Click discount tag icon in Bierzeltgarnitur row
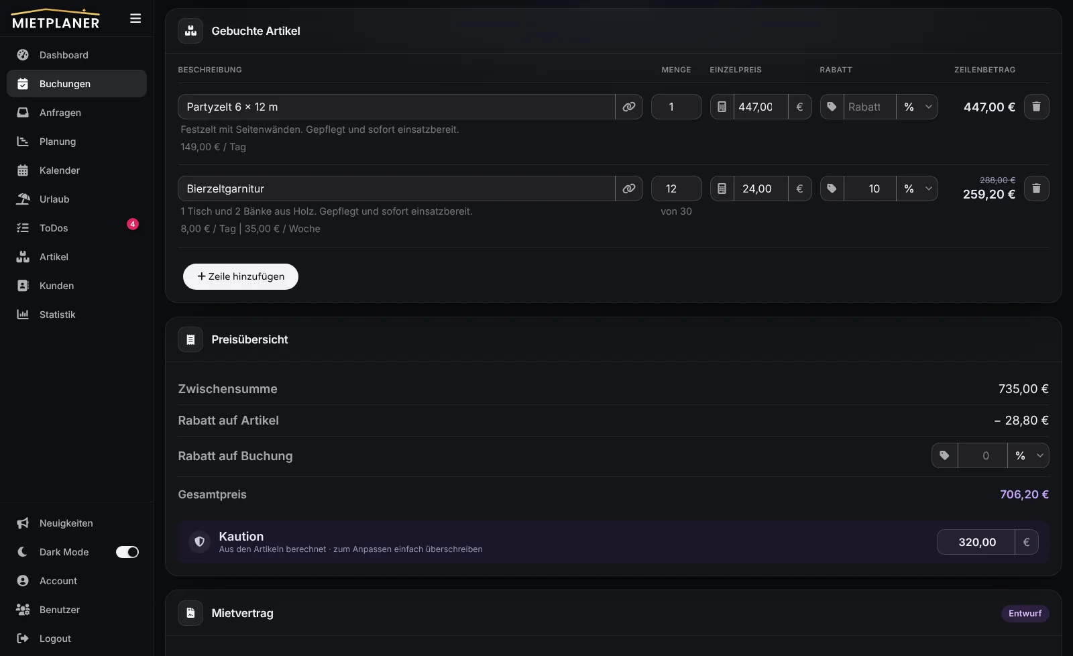The width and height of the screenshot is (1073, 656). click(x=832, y=188)
